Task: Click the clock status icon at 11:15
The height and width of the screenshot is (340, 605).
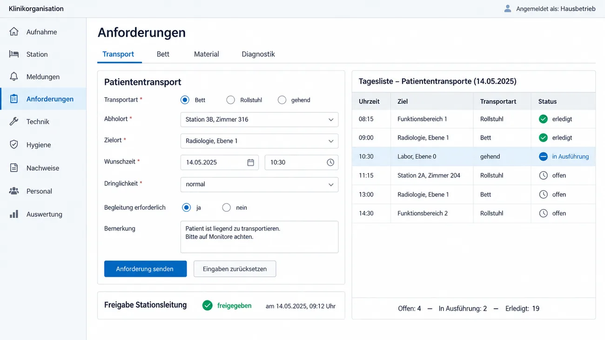Action: coord(543,175)
